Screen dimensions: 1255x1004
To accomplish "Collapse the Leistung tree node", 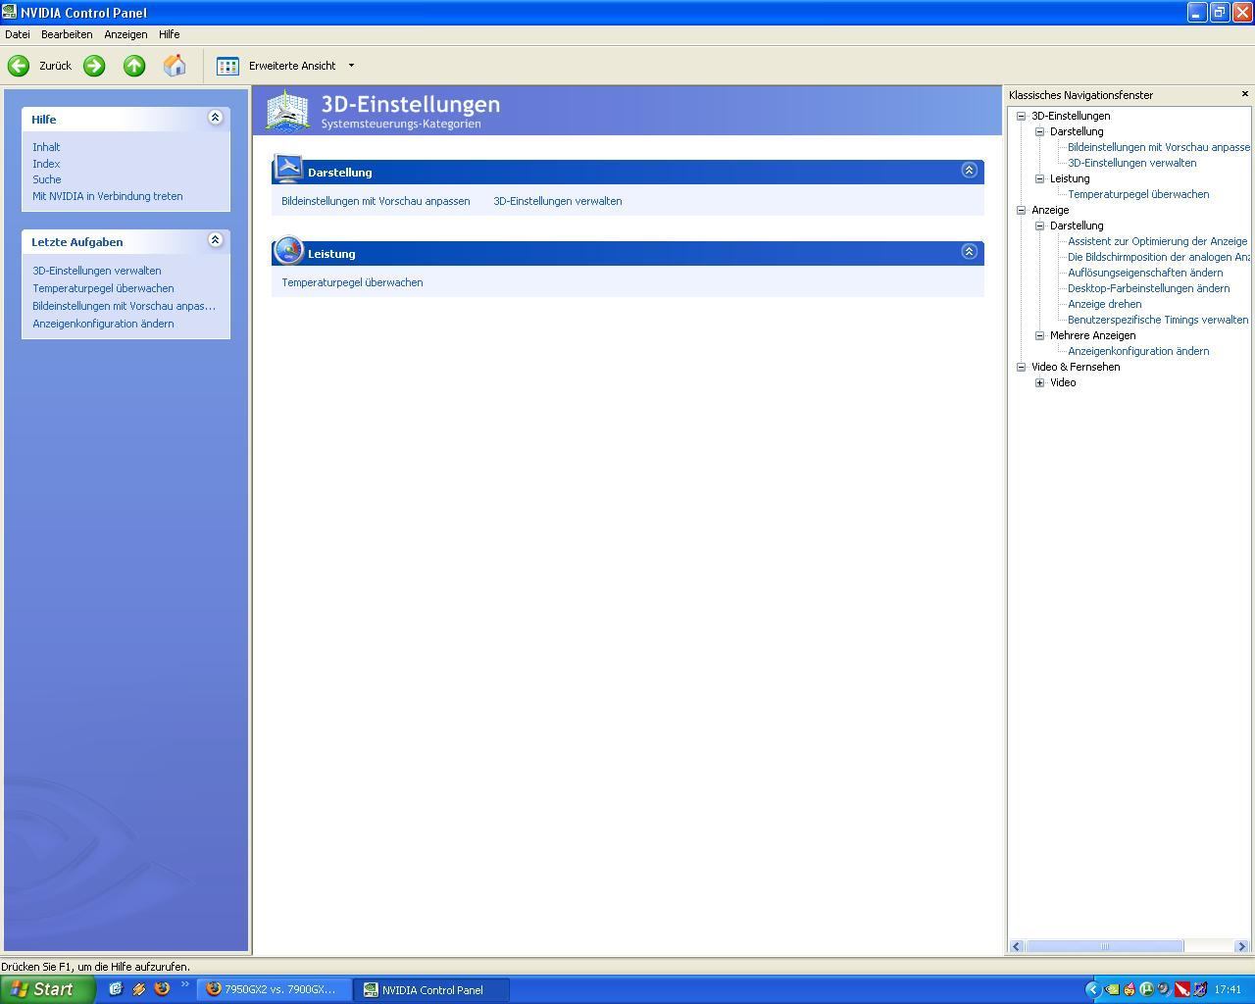I will tap(1039, 178).
